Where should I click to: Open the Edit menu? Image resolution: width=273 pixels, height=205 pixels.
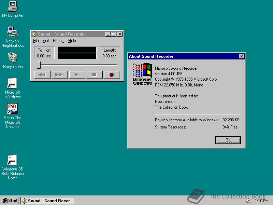tap(46, 41)
